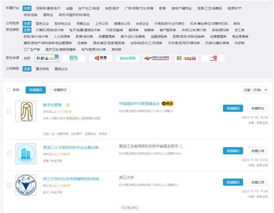Open the 中国国际中文教育基金会 company link
274x213 pixels.
(x=139, y=104)
